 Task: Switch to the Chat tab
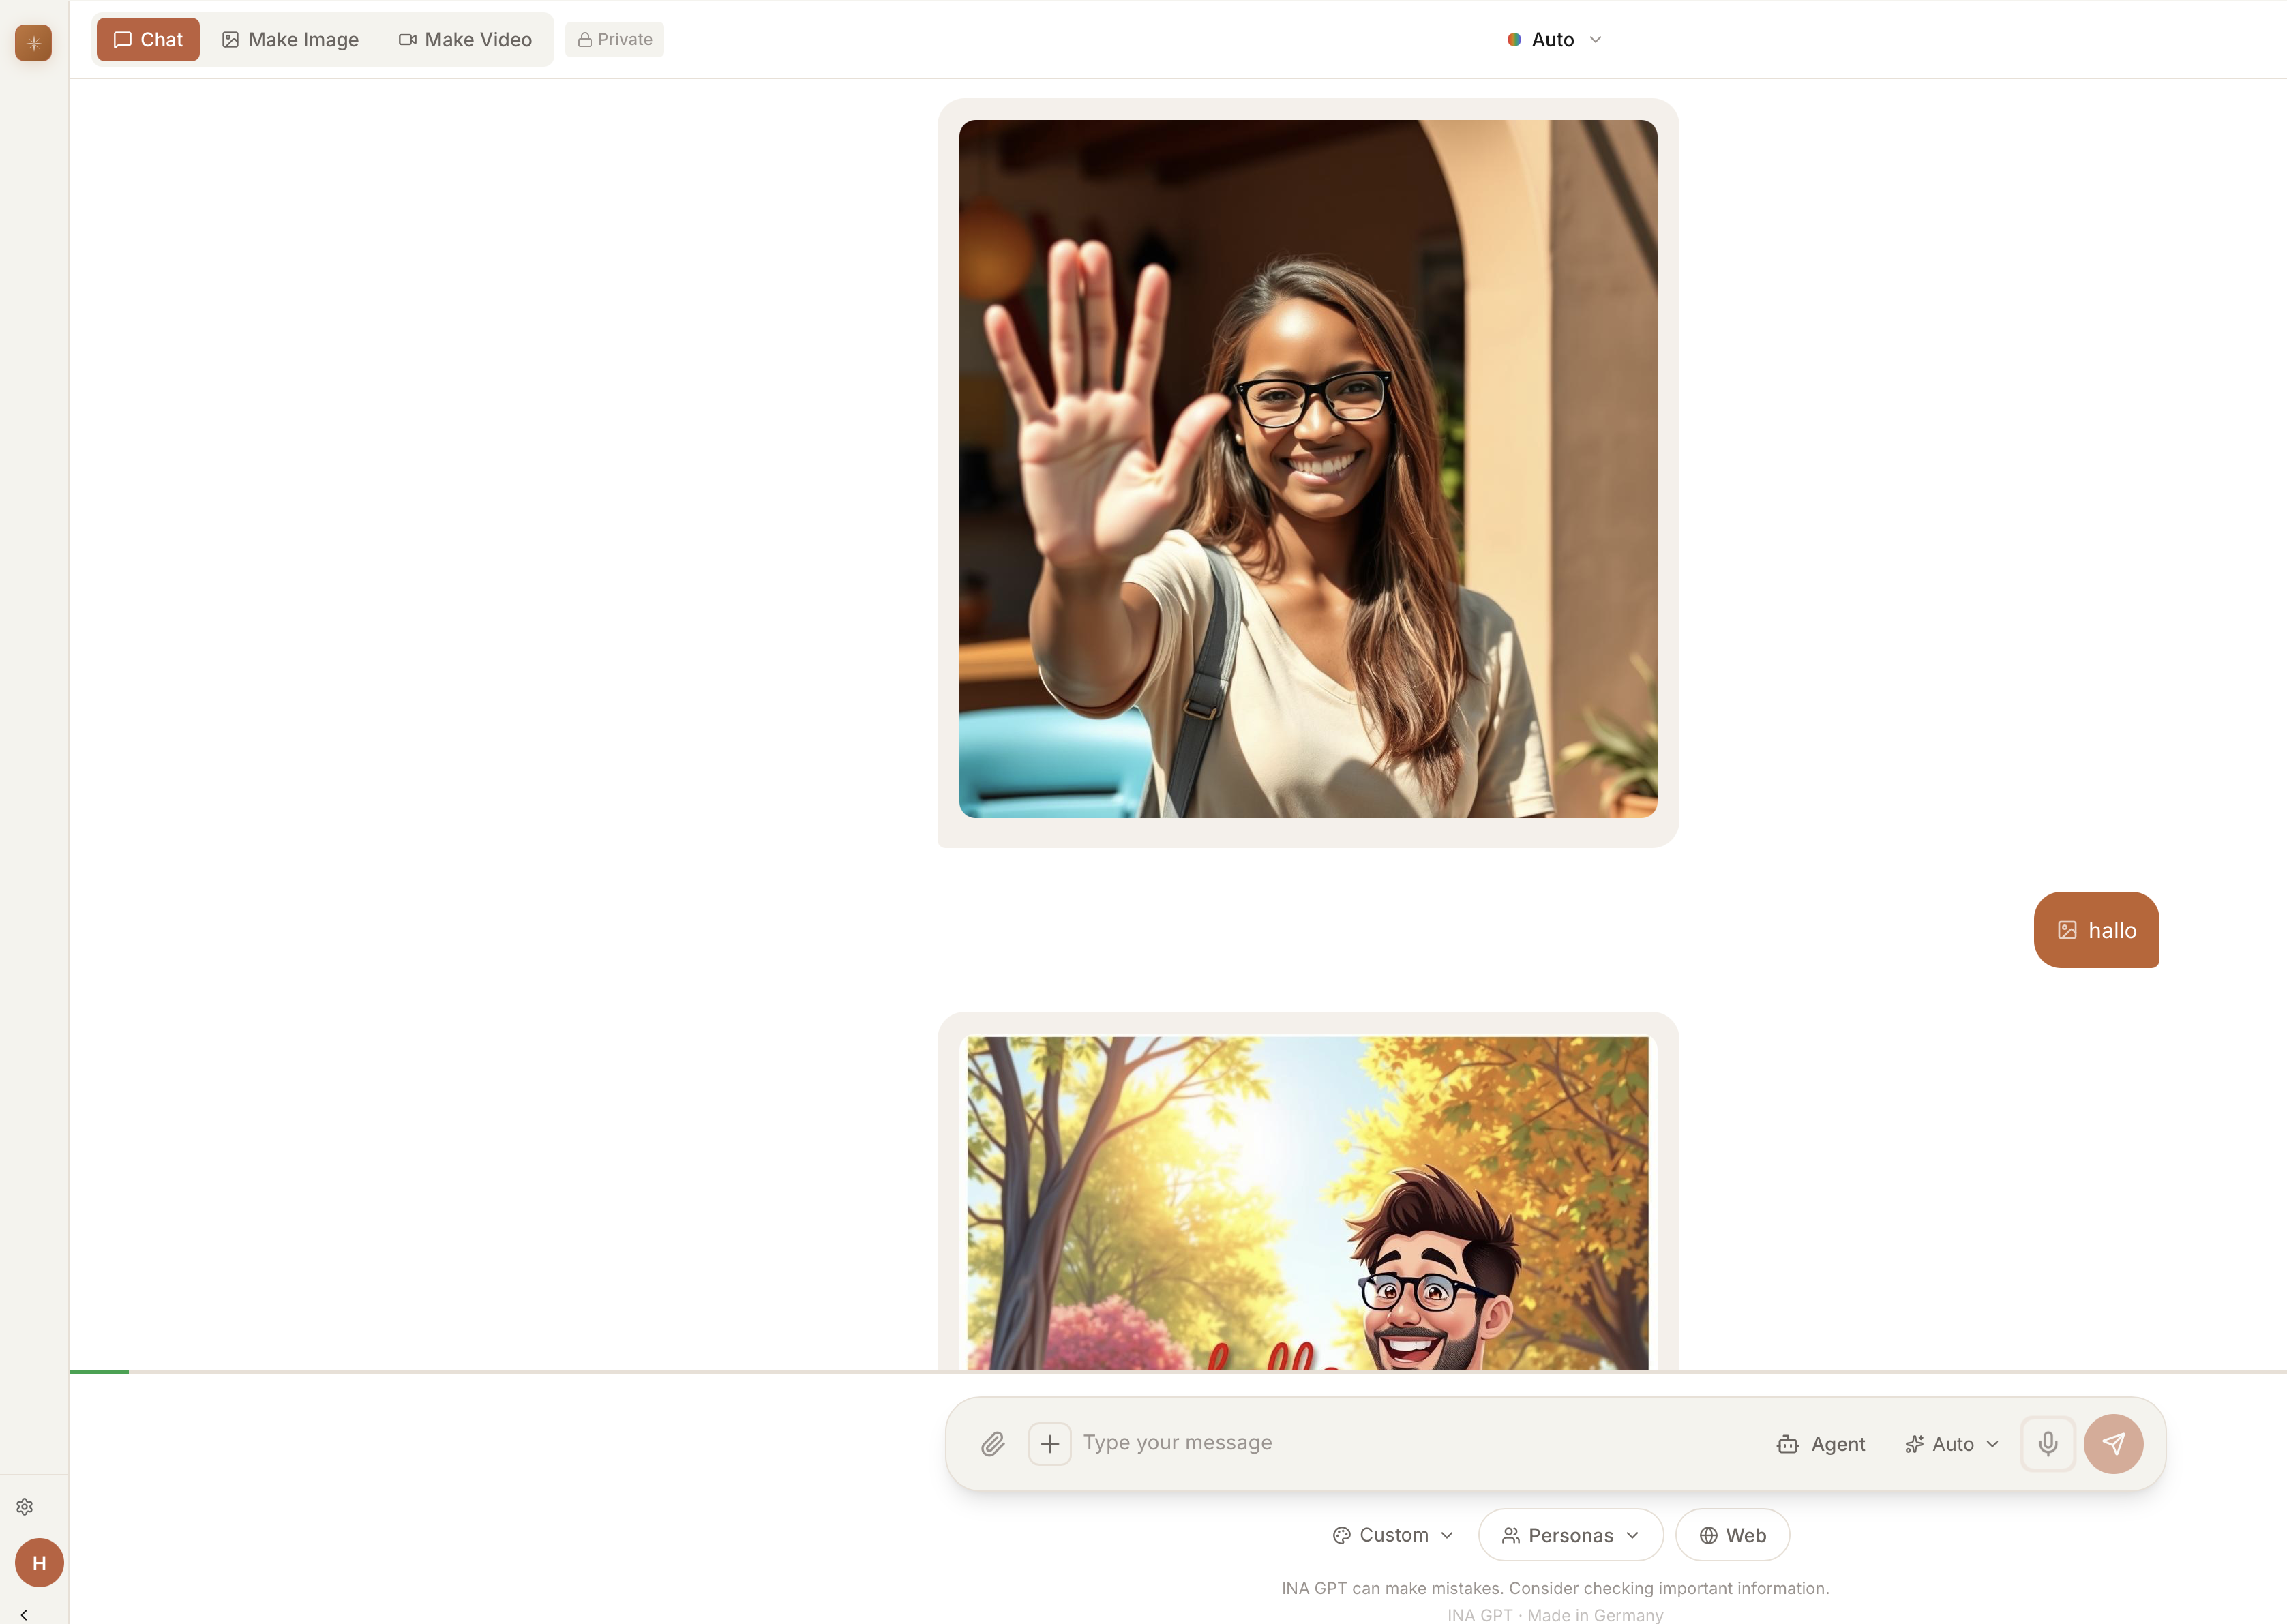(x=147, y=39)
